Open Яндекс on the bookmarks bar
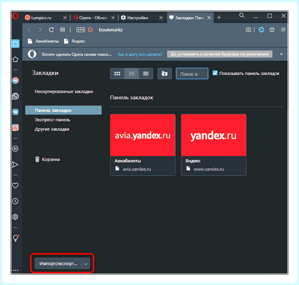The image size is (299, 285). 75,41
